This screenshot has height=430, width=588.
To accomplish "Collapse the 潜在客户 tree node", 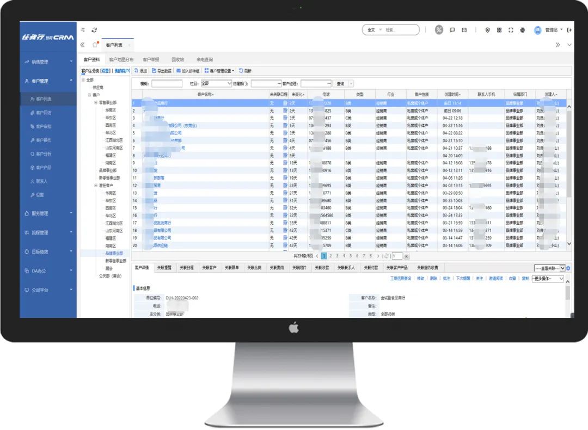I will coord(95,186).
